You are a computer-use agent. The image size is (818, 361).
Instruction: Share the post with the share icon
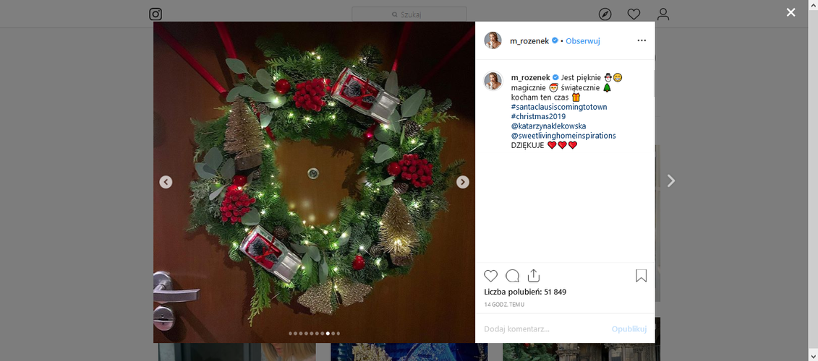coord(533,276)
